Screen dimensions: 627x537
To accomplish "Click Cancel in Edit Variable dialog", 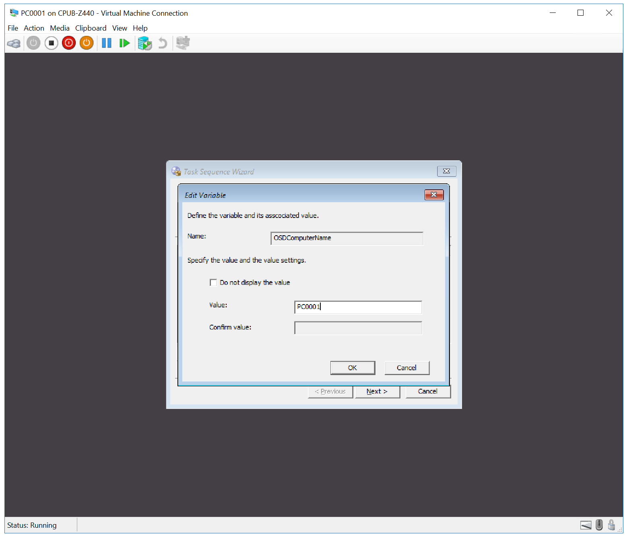I will pos(406,368).
